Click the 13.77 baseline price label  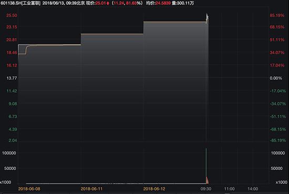coord(12,78)
